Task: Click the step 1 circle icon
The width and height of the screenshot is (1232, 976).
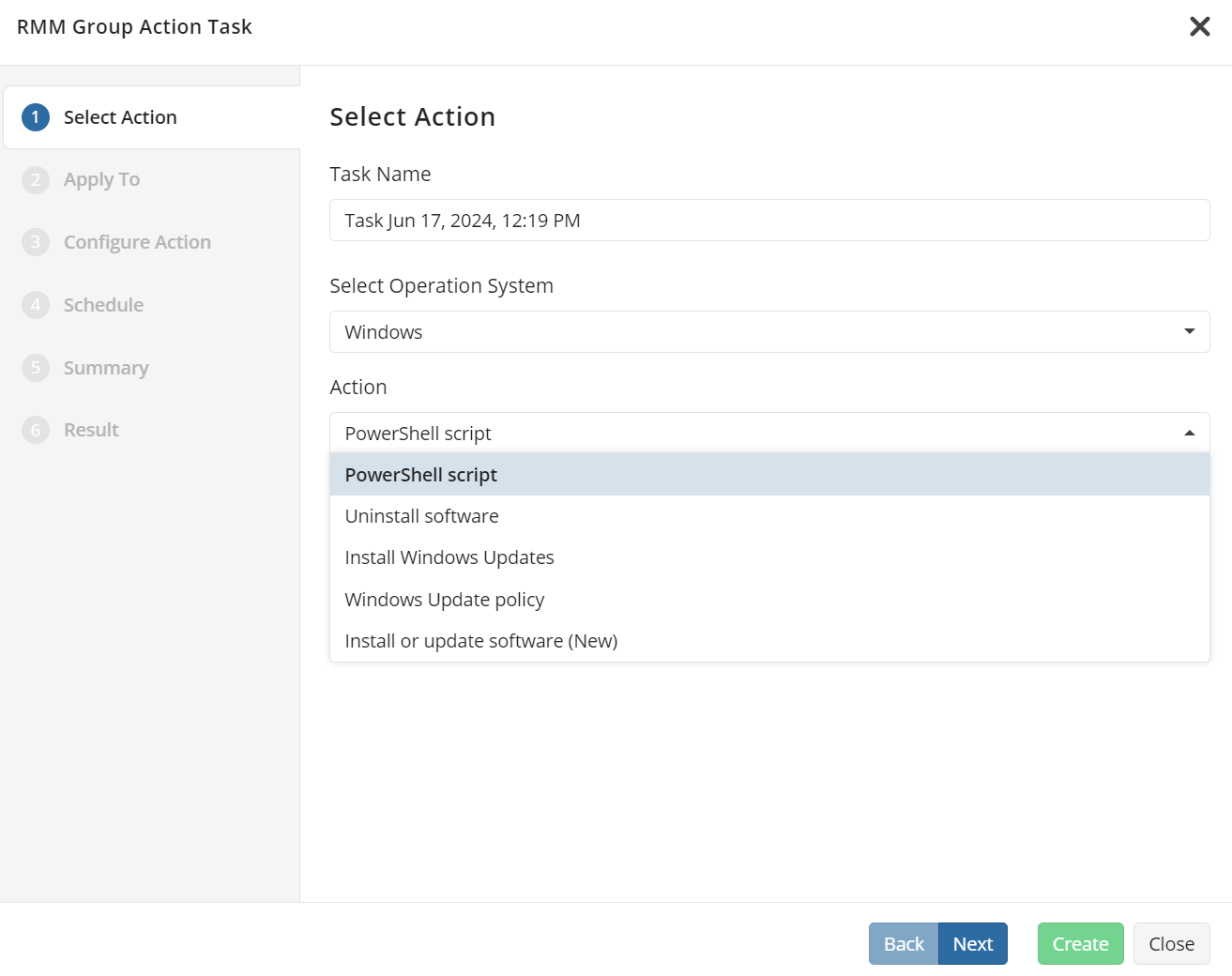Action: click(x=36, y=117)
